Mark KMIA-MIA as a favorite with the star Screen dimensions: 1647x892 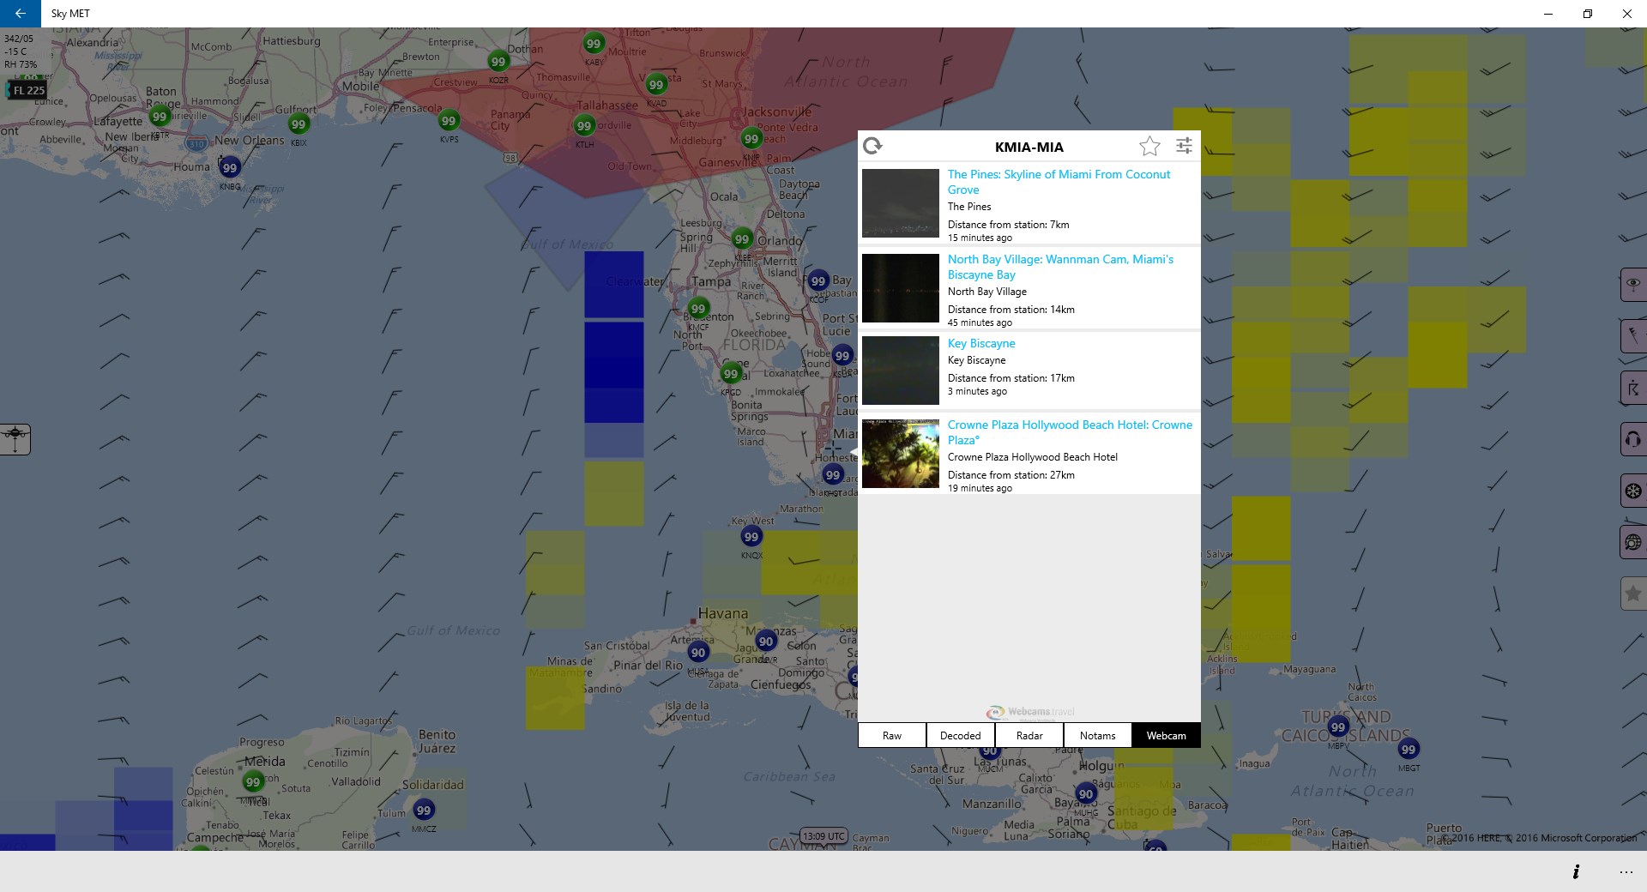[x=1149, y=146]
